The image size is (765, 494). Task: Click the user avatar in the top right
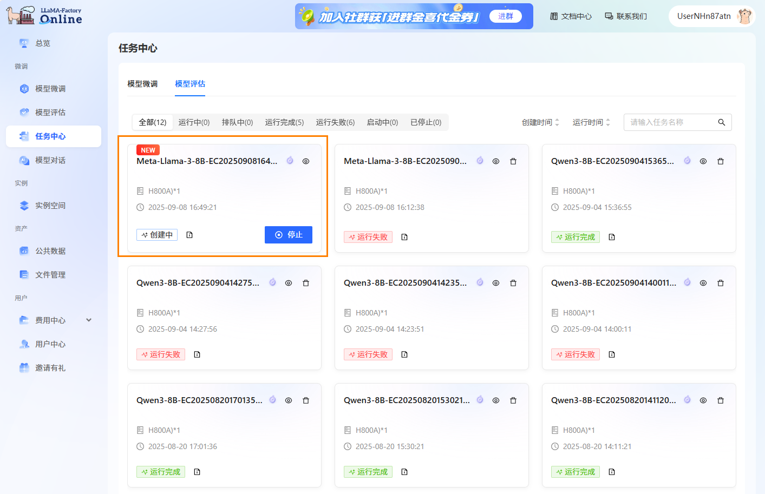(x=745, y=16)
